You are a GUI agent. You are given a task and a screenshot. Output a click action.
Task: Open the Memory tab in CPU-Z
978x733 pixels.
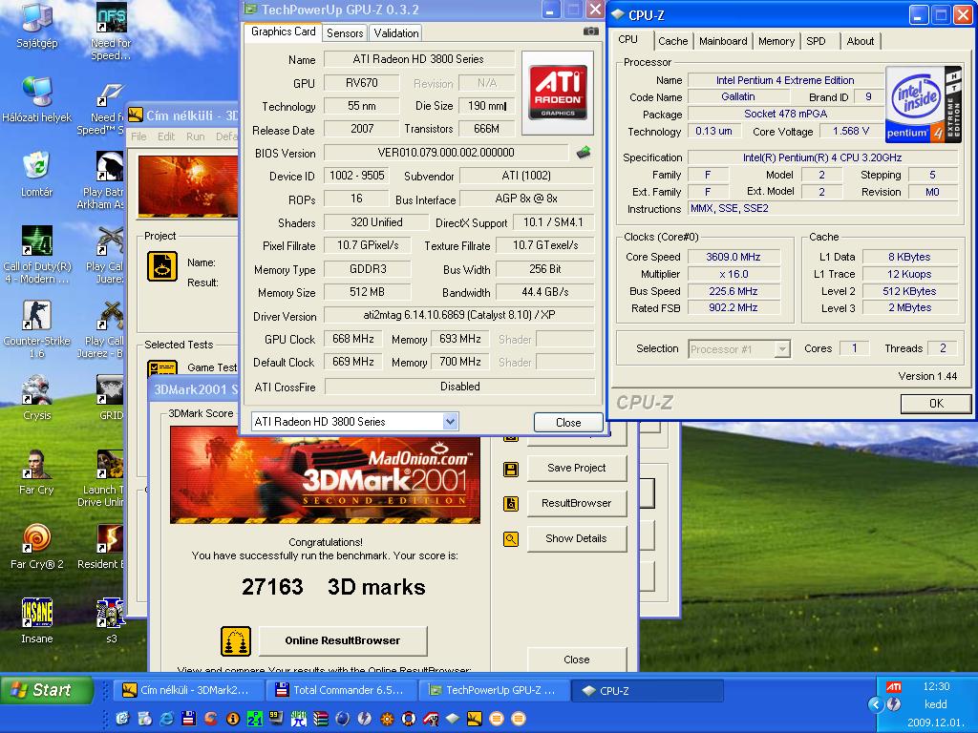[x=776, y=41]
